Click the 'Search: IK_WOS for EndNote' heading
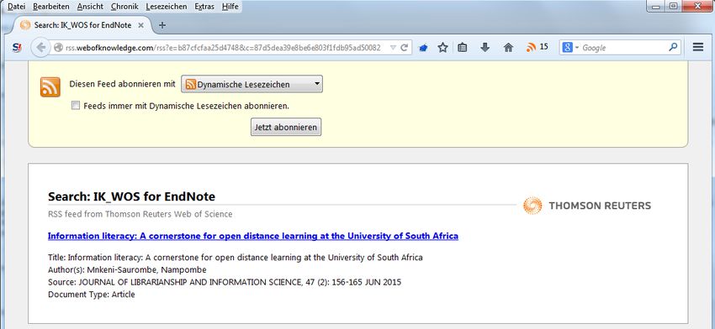The width and height of the screenshot is (715, 329). pyautogui.click(x=131, y=196)
